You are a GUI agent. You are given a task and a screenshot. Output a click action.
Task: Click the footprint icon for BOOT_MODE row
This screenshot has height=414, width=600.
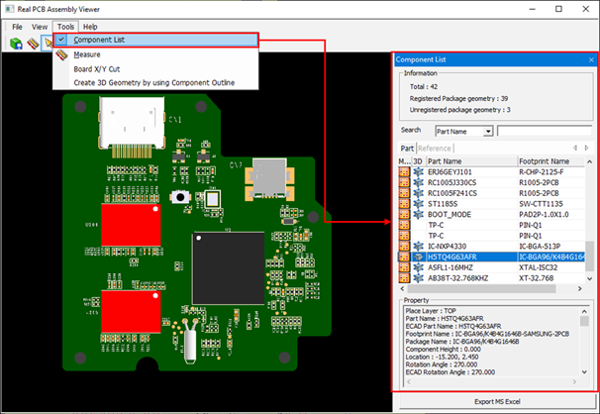pyautogui.click(x=404, y=214)
